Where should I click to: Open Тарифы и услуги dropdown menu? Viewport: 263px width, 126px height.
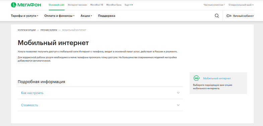[25, 16]
